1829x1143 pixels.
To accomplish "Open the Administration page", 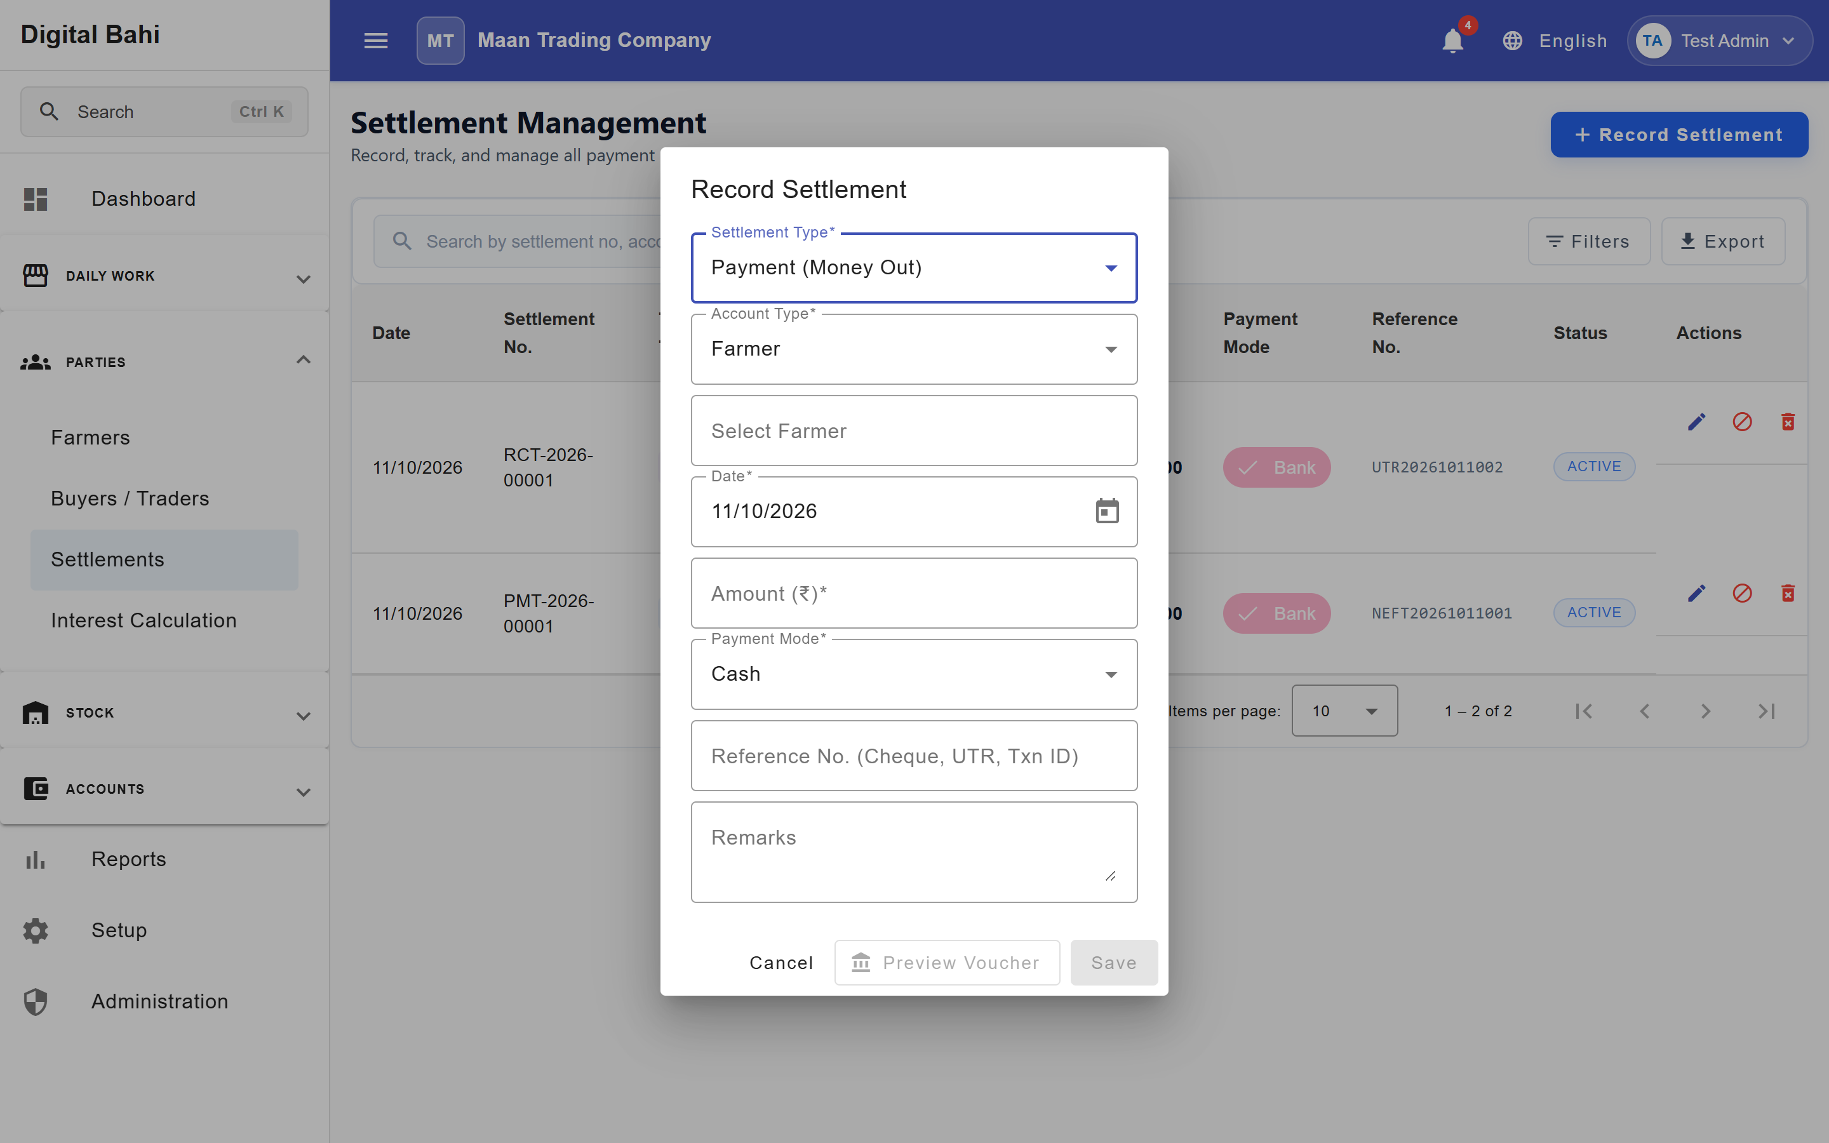I will (164, 1001).
